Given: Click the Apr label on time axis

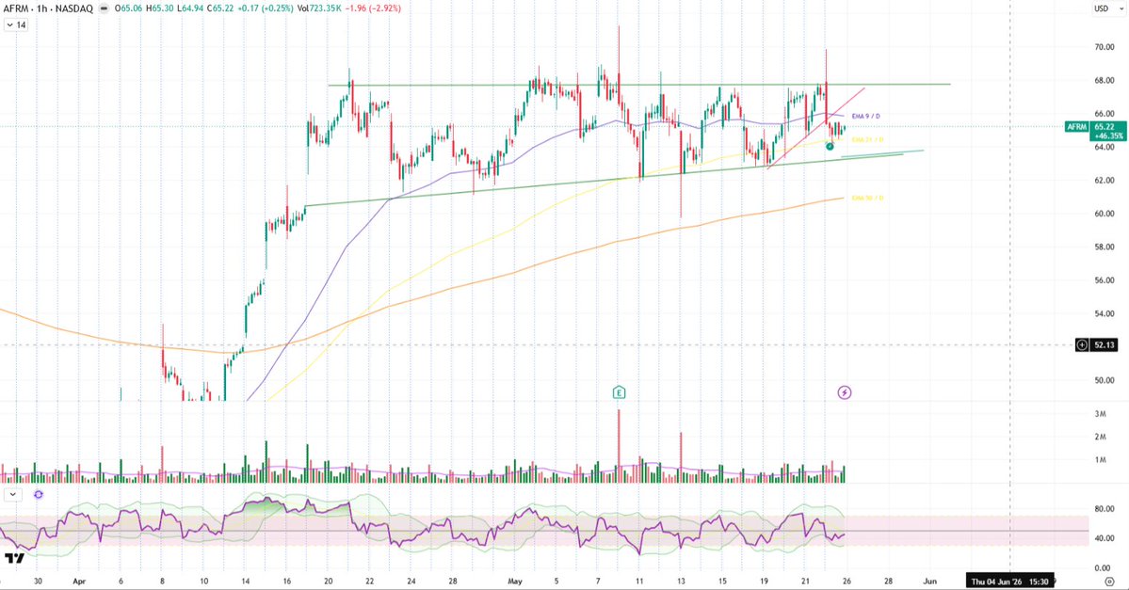Looking at the screenshot, I should tap(79, 581).
